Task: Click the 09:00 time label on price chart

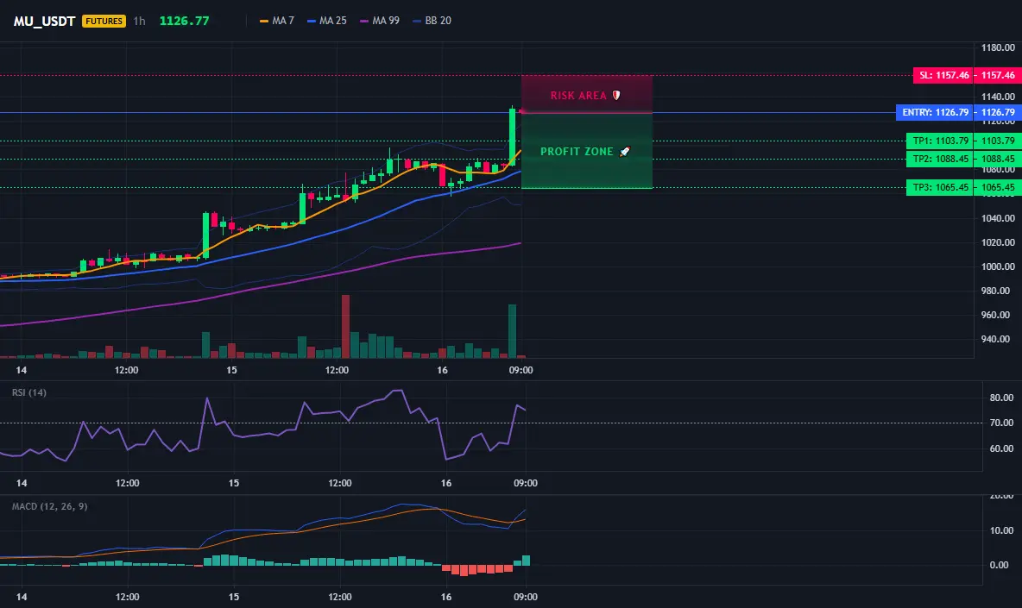Action: (520, 370)
